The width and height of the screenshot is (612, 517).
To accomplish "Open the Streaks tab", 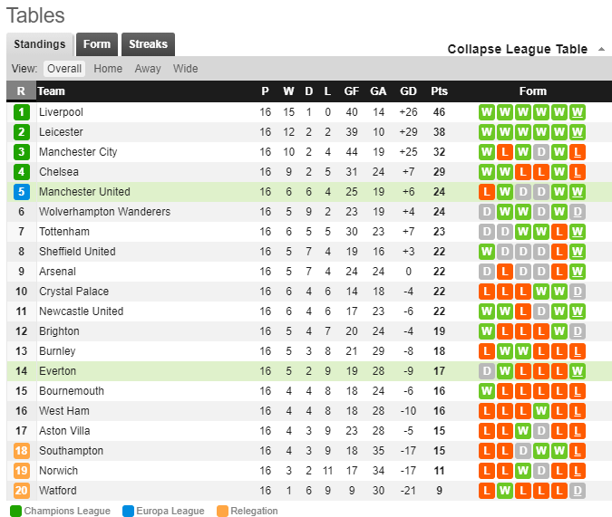I will pos(149,44).
